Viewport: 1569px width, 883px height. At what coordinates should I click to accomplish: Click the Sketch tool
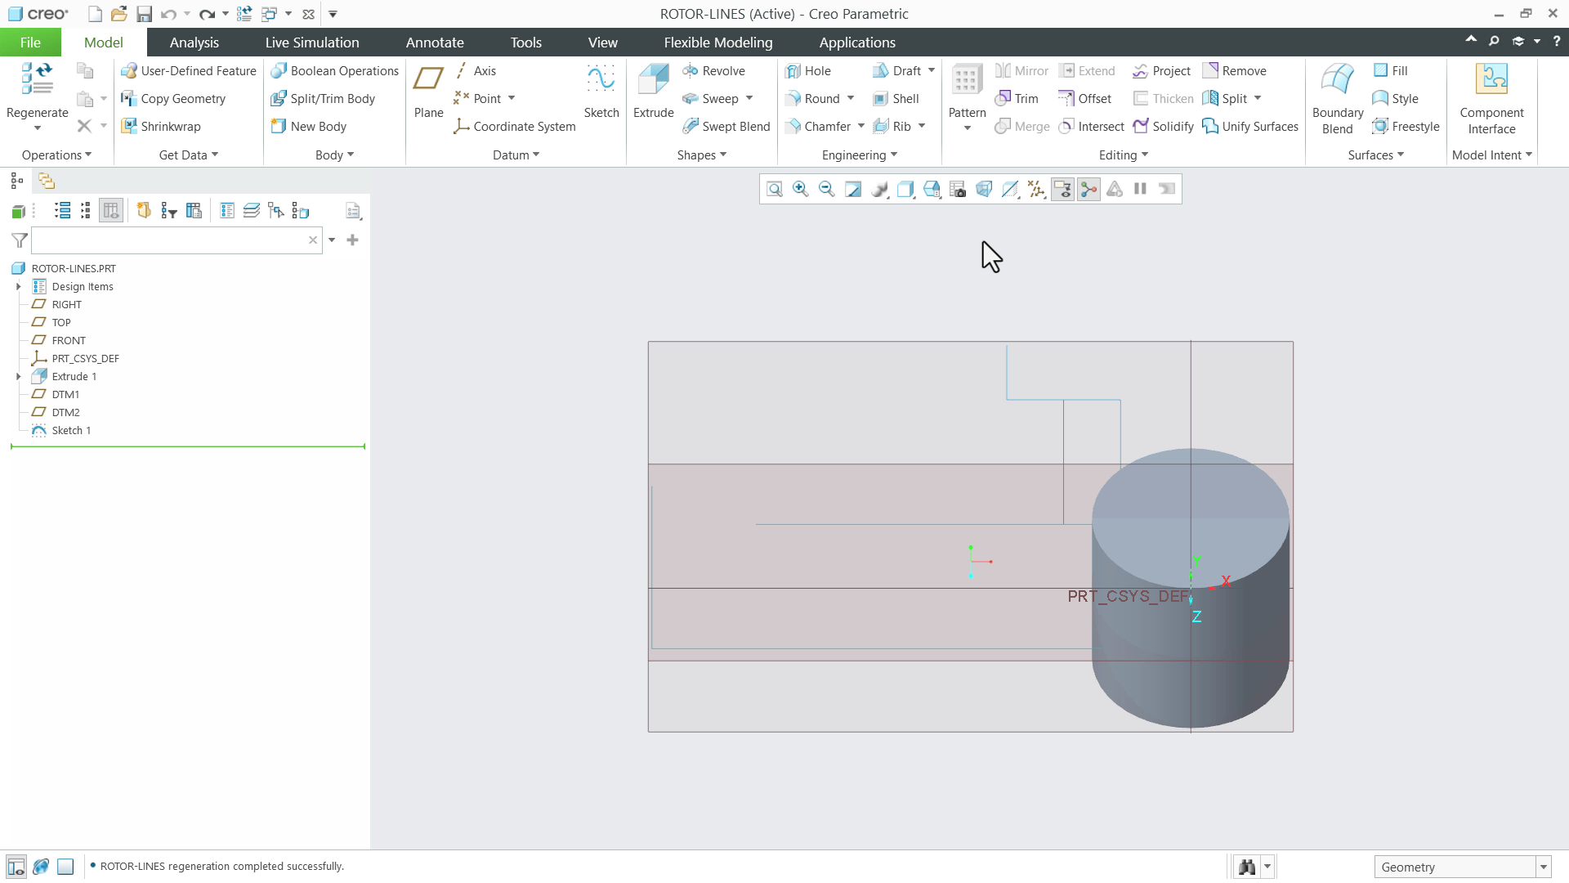[601, 92]
